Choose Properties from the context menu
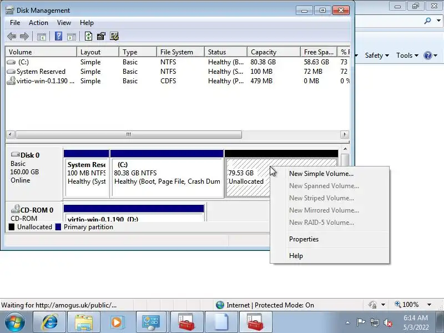This screenshot has height=333, width=444. pos(330,239)
